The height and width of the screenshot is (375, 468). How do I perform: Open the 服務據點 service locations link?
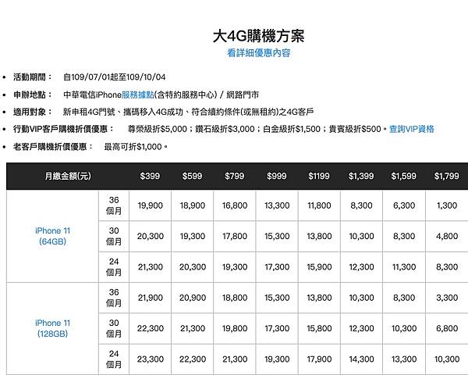[x=137, y=95]
